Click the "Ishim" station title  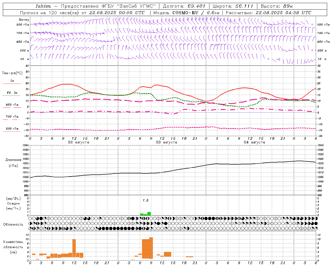[x=43, y=6]
